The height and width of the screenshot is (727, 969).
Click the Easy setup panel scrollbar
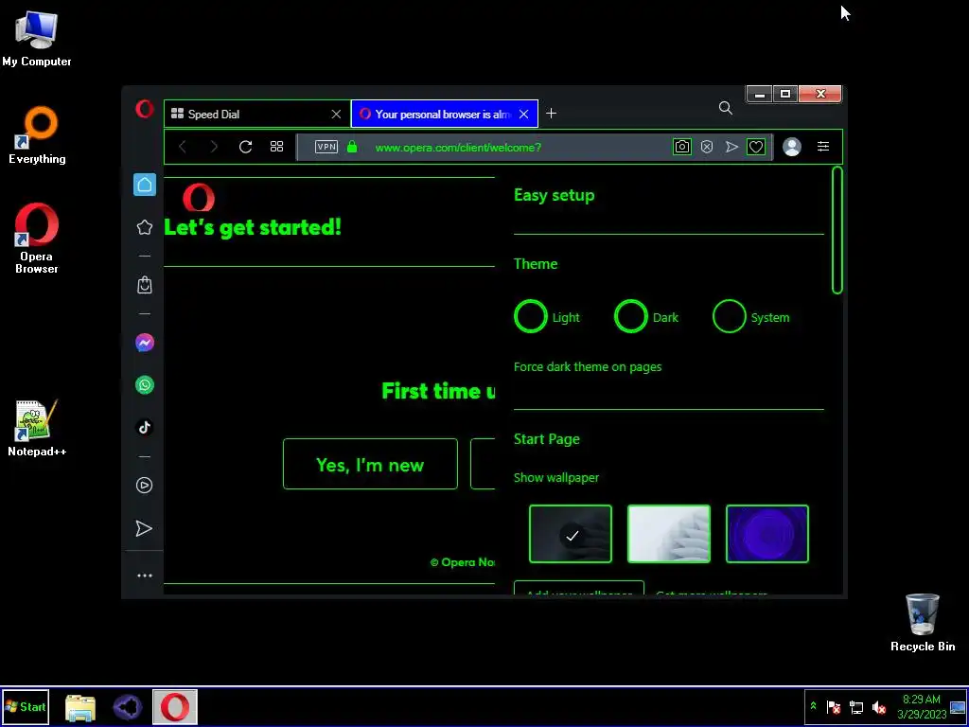click(837, 230)
